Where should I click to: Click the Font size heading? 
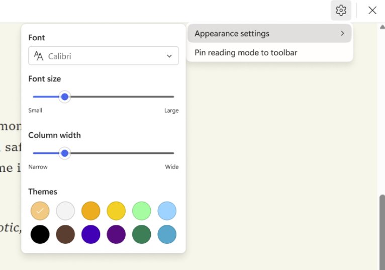[x=45, y=79]
